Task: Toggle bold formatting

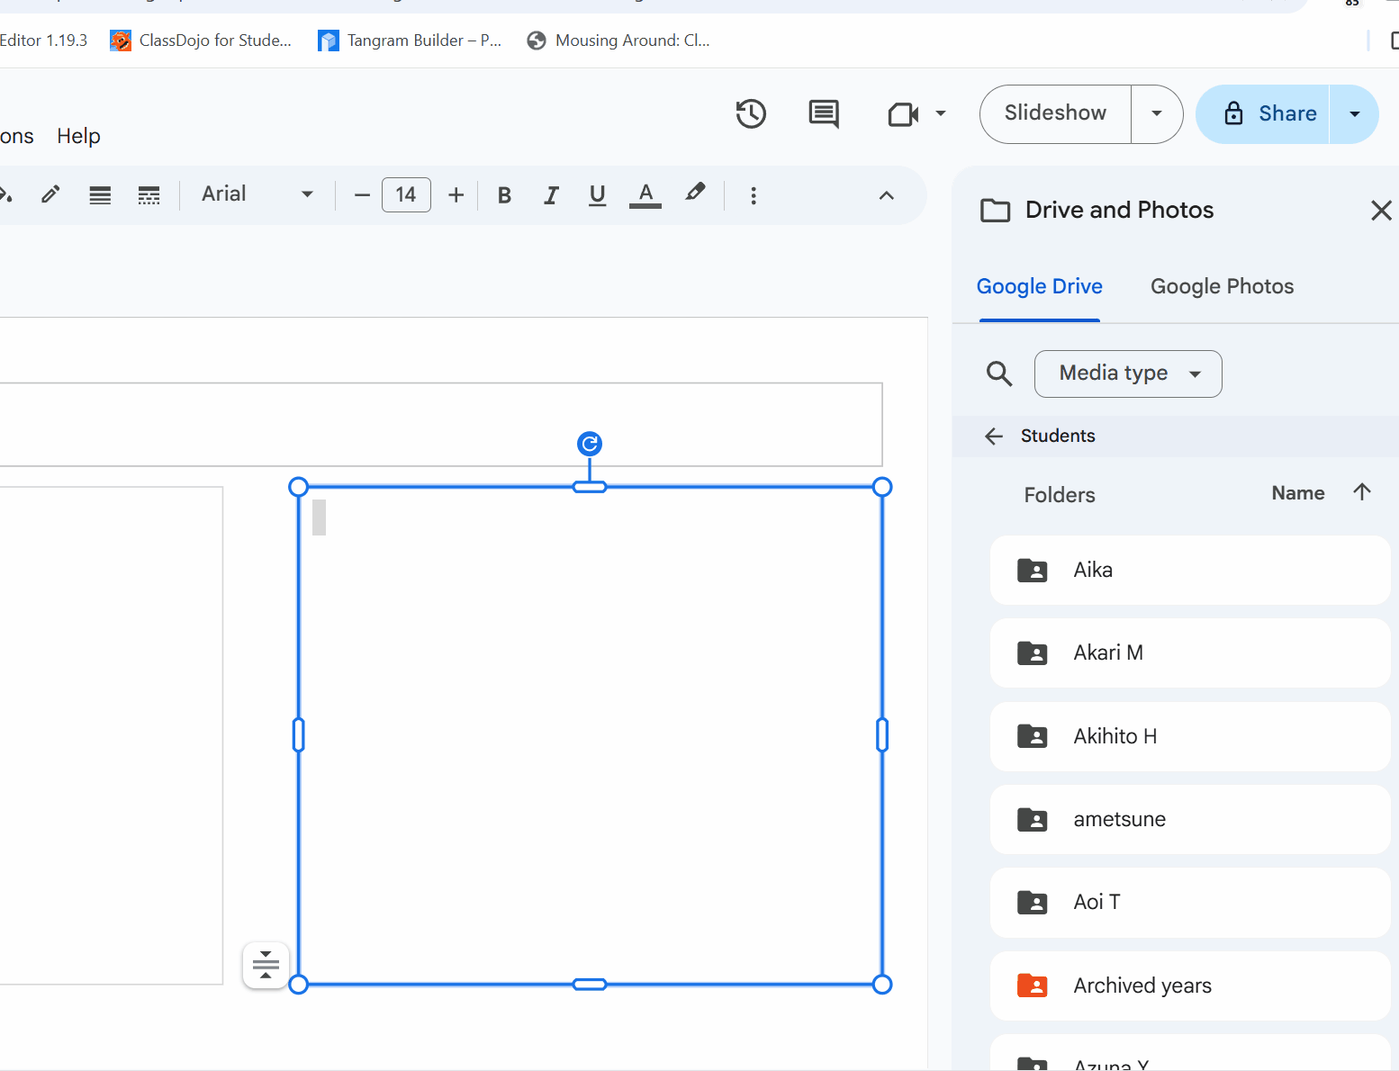Action: coord(504,195)
